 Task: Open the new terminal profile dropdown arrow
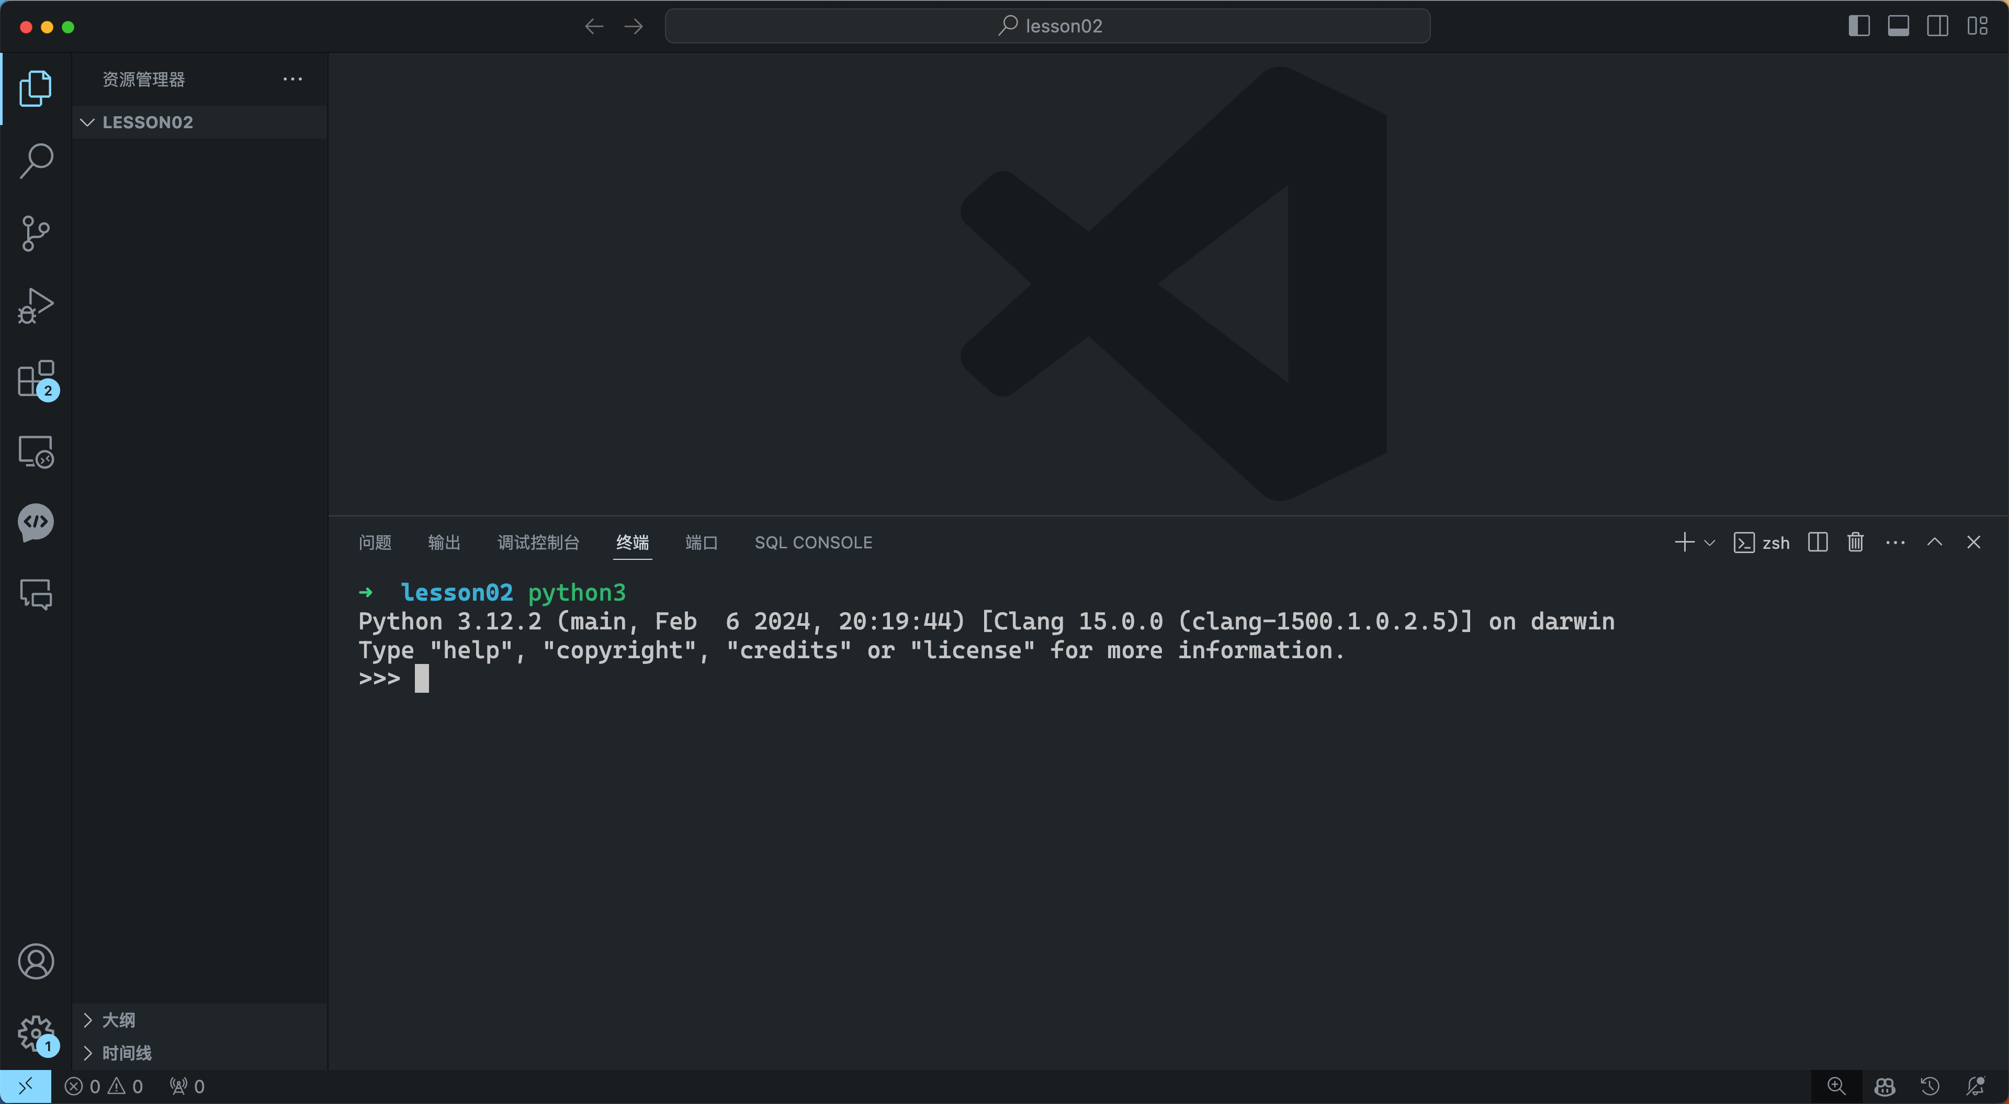tap(1710, 542)
